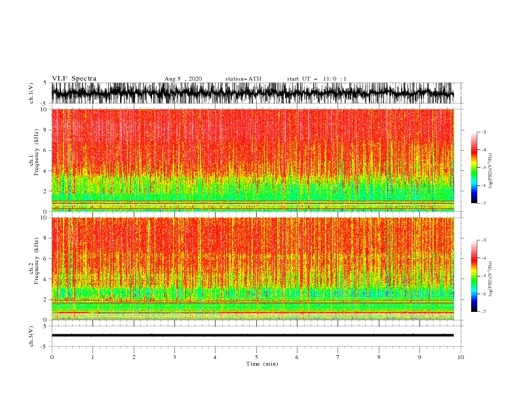
Task: Click the final time axis tick "10"
Action: point(461,357)
